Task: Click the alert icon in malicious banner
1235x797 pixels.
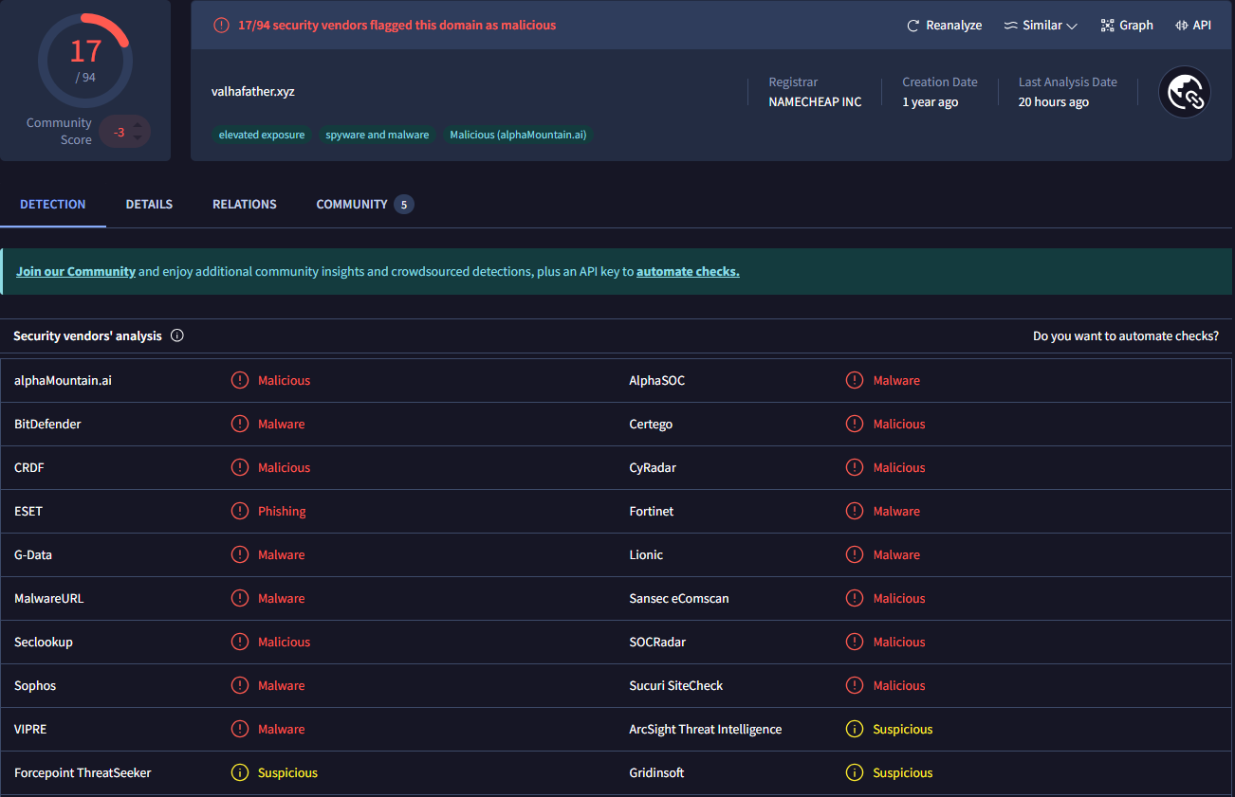Action: pos(221,26)
